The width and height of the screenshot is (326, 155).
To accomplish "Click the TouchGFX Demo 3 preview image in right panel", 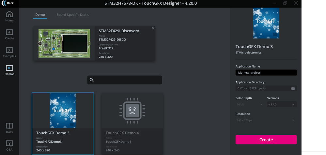I will point(266,23).
